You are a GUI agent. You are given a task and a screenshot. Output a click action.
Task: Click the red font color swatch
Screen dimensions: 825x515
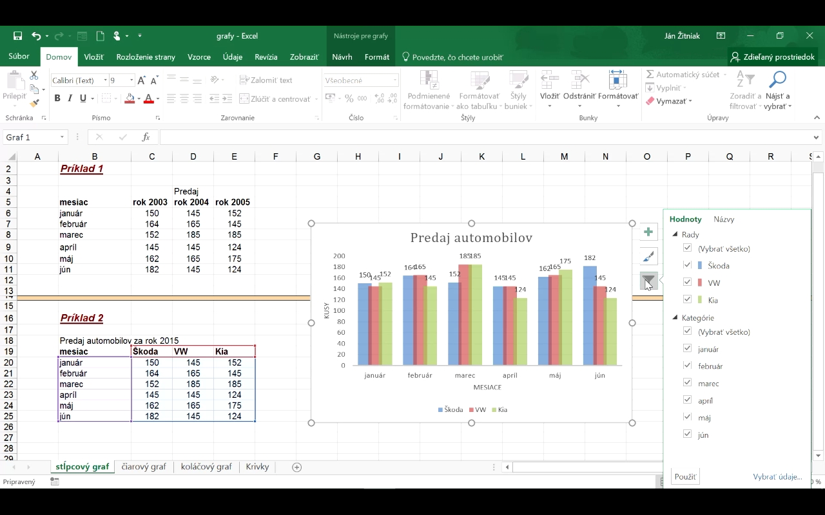148,99
